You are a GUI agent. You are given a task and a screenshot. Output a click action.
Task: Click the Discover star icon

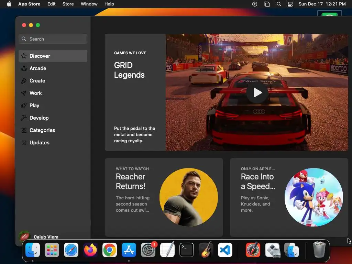(x=24, y=56)
